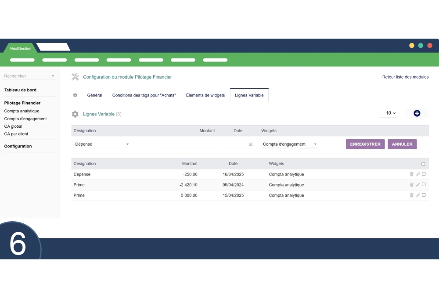Image resolution: width=439 pixels, height=298 pixels.
Task: Open the rows-per-page 10 dropdown
Action: [391, 113]
